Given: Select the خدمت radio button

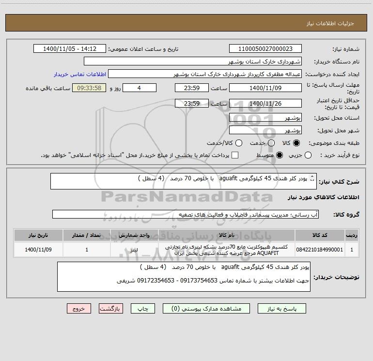Looking at the screenshot, I should point(271,143).
